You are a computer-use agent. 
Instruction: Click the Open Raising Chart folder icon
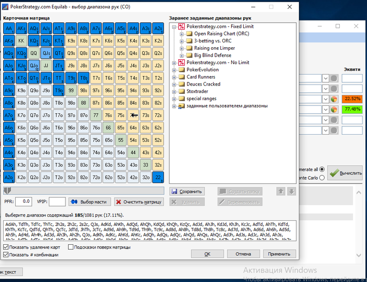coord(189,34)
